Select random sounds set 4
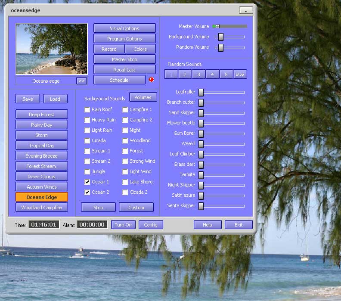This screenshot has height=301, width=341. (x=212, y=74)
